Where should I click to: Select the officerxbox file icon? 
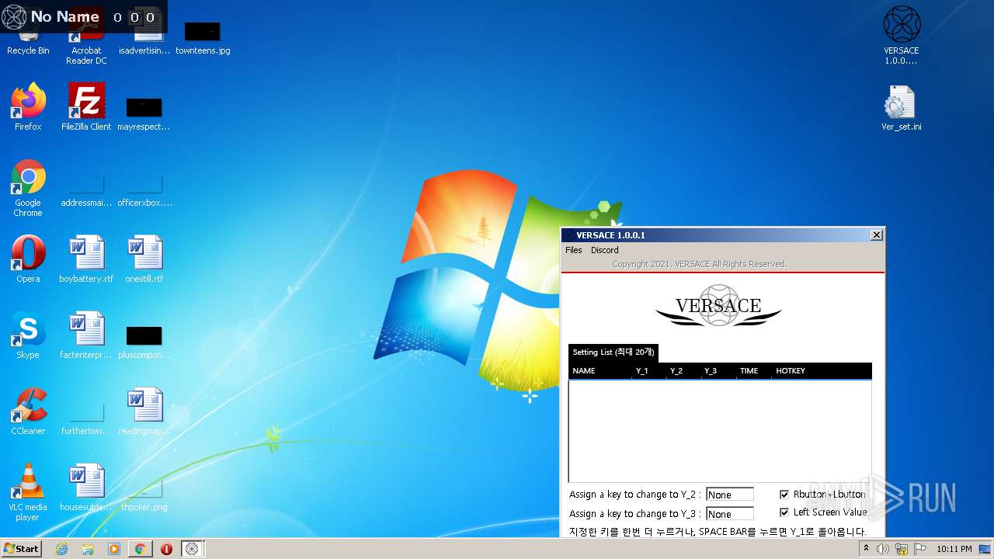coord(144,192)
